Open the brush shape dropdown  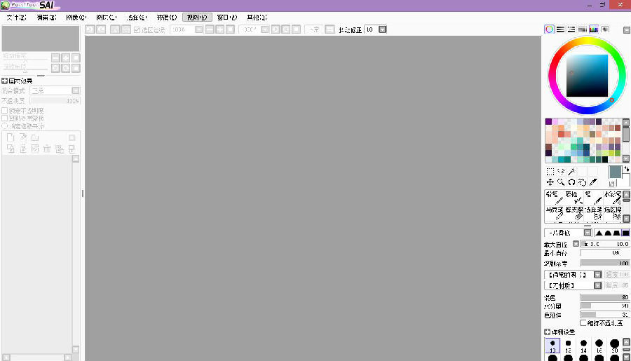coord(587,233)
